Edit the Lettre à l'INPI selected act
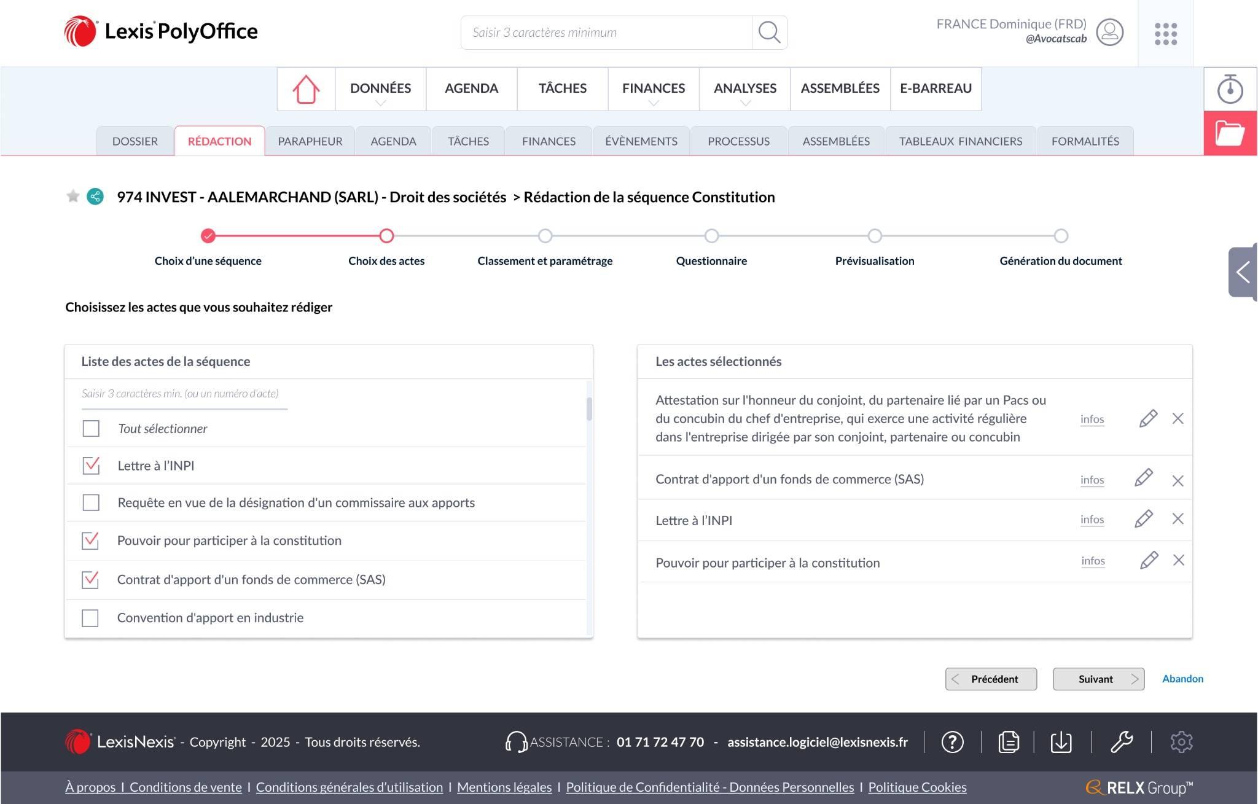This screenshot has height=804, width=1258. pos(1143,519)
